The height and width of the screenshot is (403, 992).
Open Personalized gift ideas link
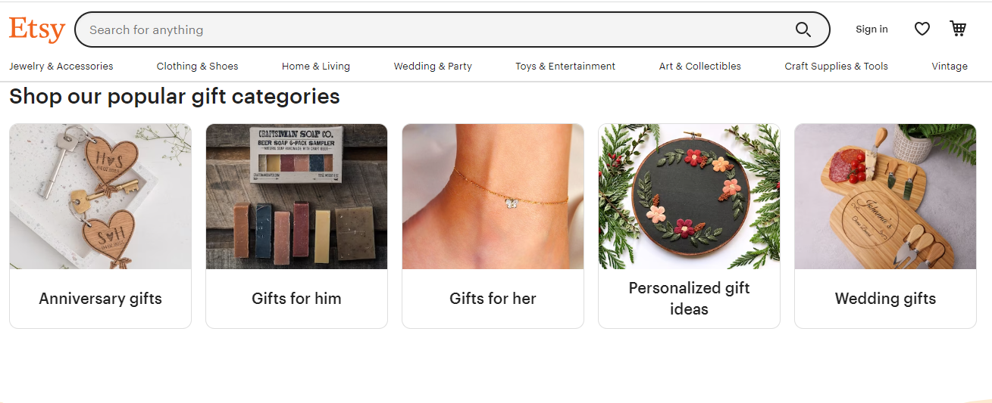coord(689,299)
